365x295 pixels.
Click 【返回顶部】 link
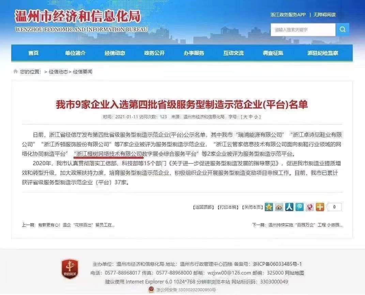[x=203, y=207]
